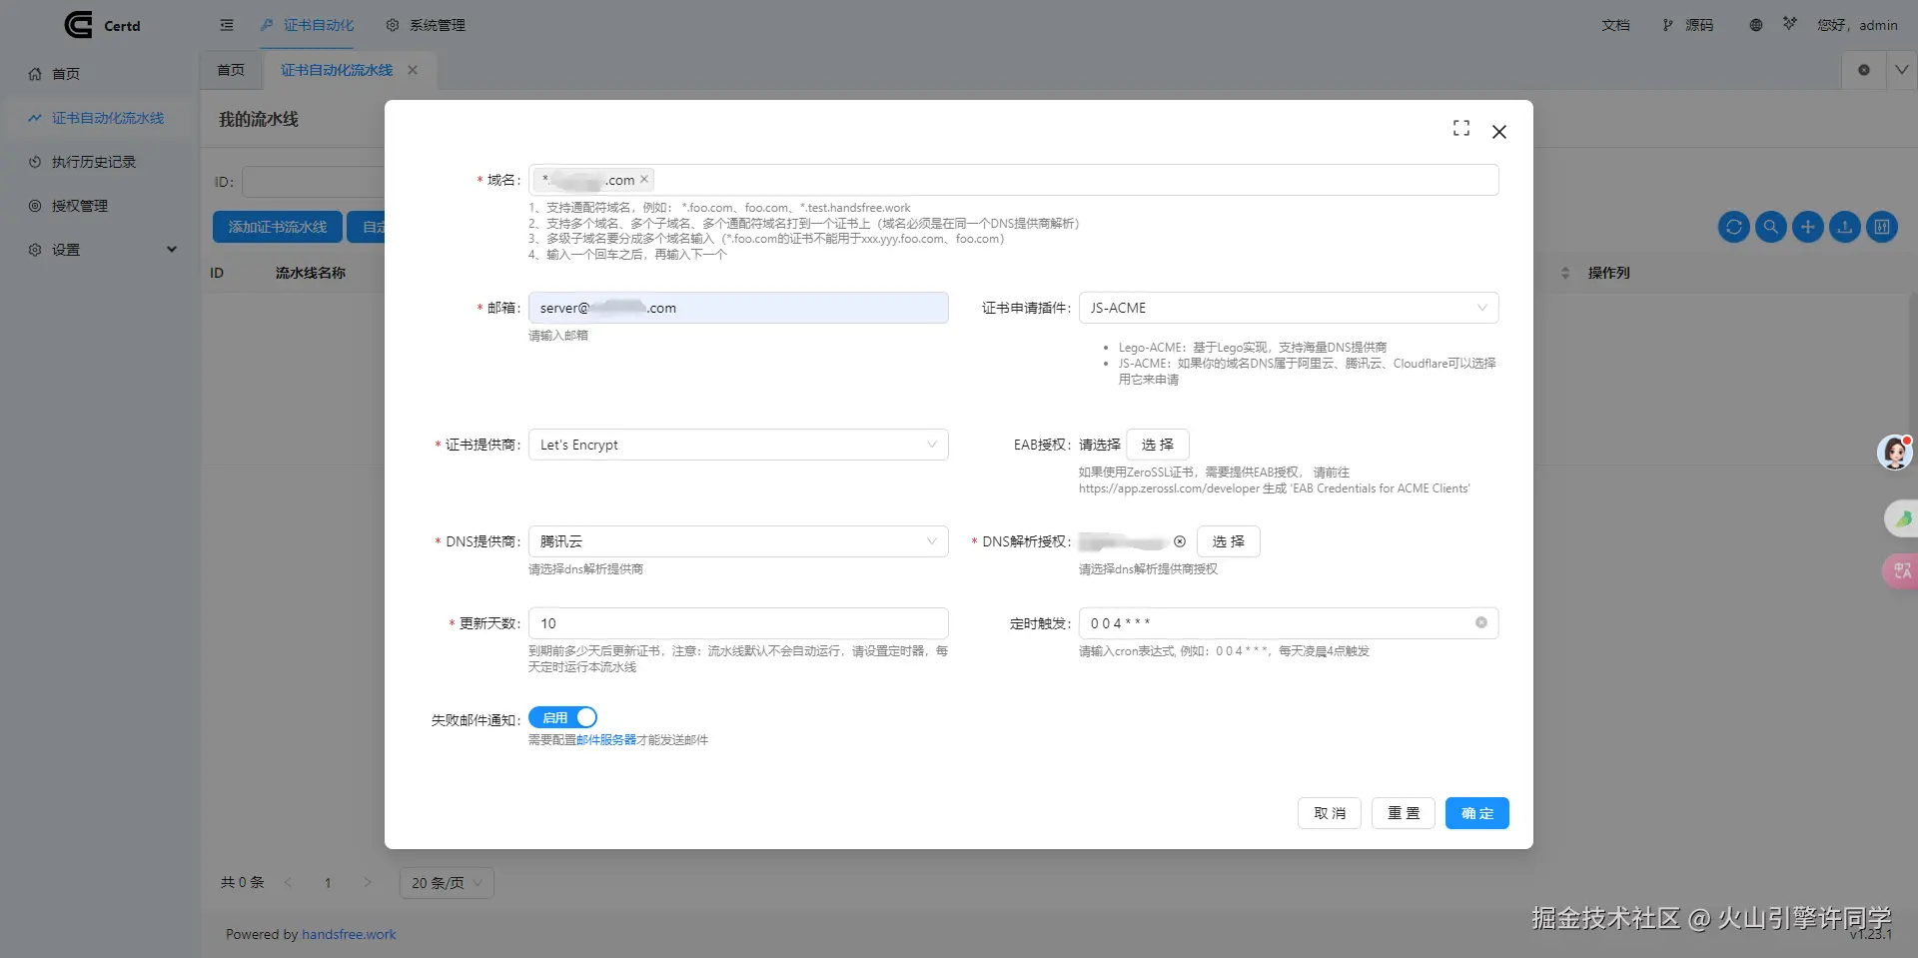
Task: Remove the domain tag with its x
Action: point(644,180)
